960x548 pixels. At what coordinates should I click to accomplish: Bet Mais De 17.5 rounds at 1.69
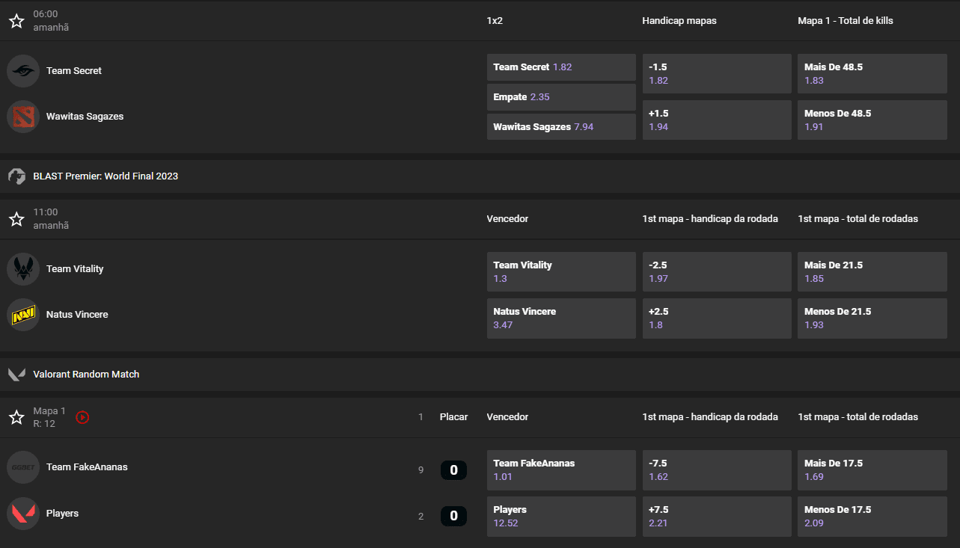[872, 470]
